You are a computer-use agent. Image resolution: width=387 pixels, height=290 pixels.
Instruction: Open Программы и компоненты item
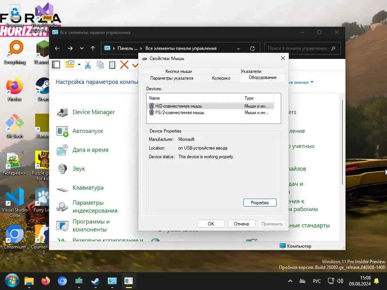click(x=91, y=225)
